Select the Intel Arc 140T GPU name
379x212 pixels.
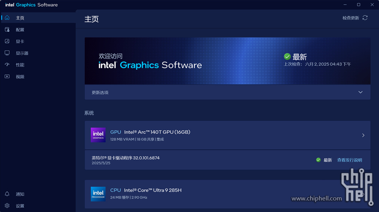[157, 132]
